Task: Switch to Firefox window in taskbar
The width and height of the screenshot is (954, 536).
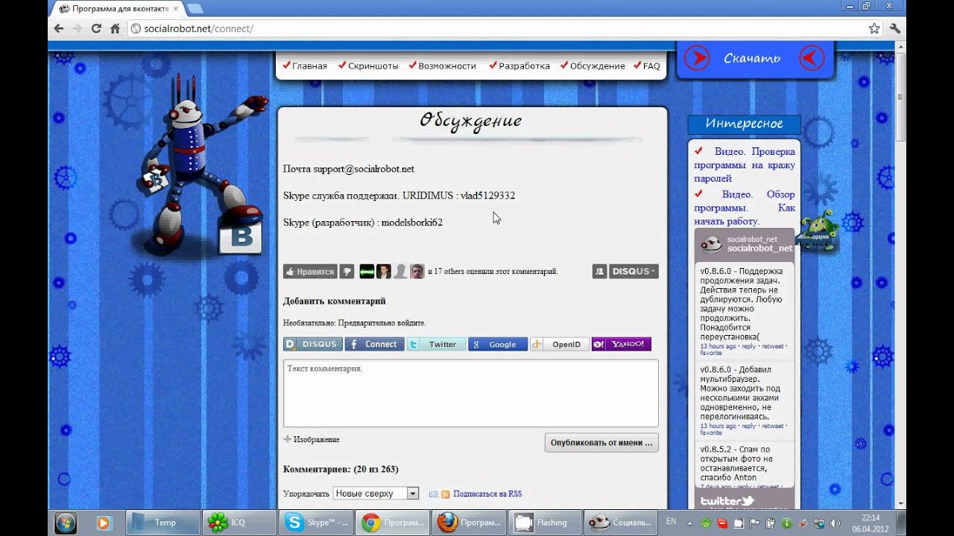Action: coord(469,523)
